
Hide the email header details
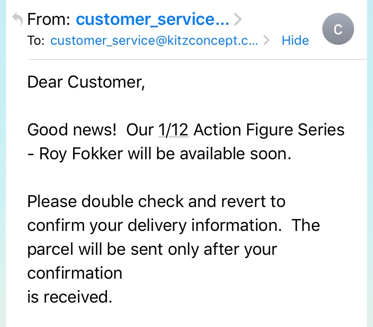click(x=295, y=40)
